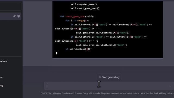Click the 'for i in range(3):' line
The image size is (174, 98).
point(77,21)
